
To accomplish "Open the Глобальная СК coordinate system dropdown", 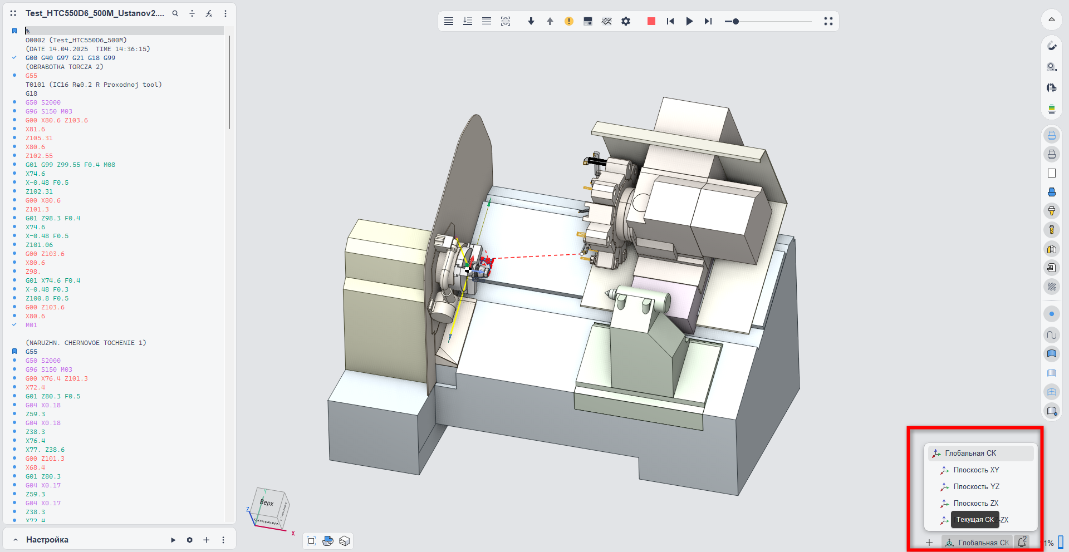I will pyautogui.click(x=977, y=543).
